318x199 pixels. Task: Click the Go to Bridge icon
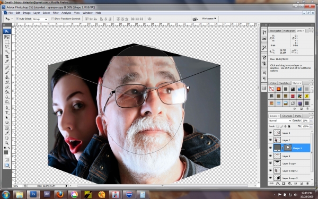pos(195,19)
